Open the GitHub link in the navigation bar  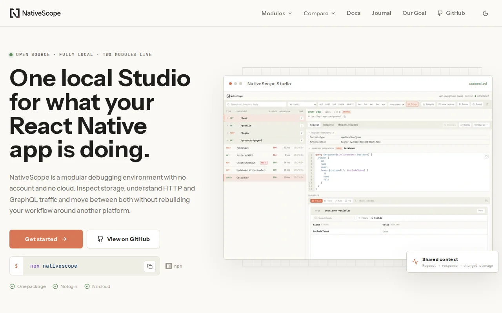coord(451,13)
